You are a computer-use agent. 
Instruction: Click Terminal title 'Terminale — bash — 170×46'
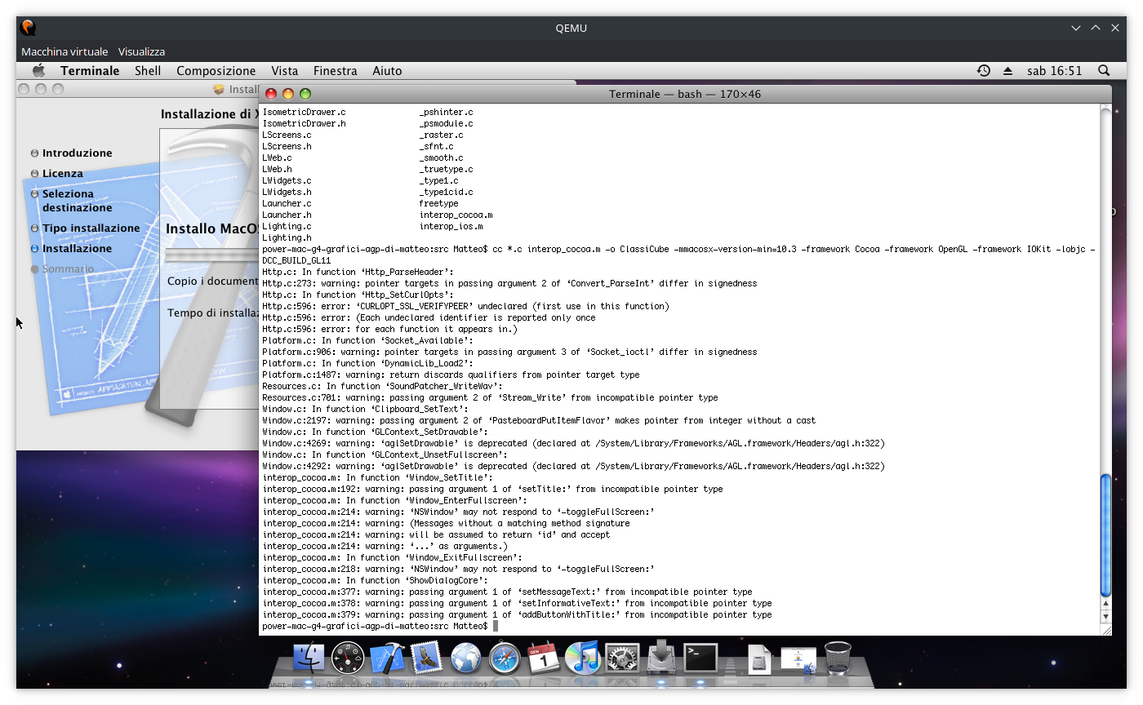pos(685,94)
